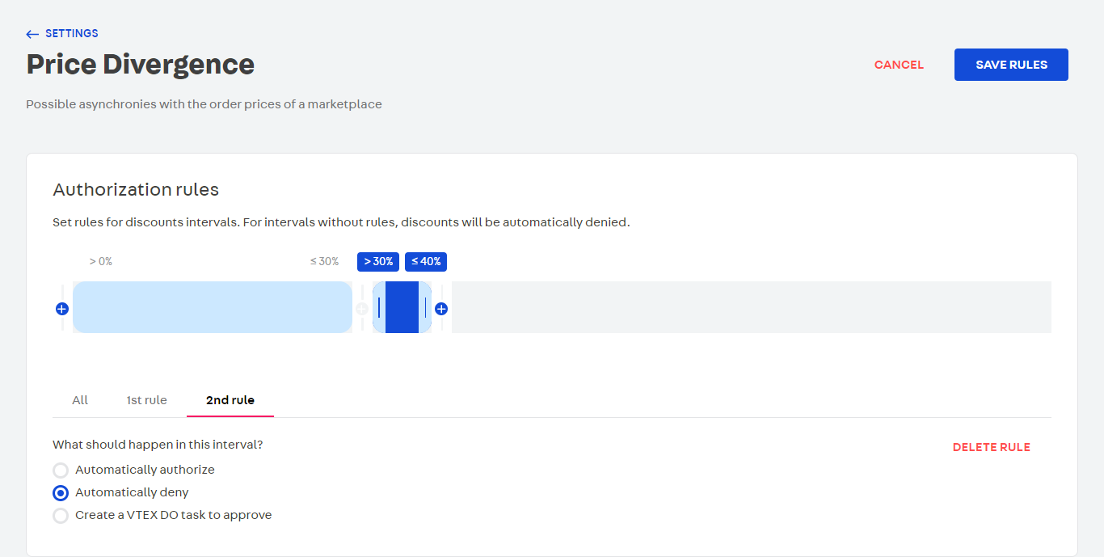Select the light blue 0-30% interval bar

(x=212, y=308)
